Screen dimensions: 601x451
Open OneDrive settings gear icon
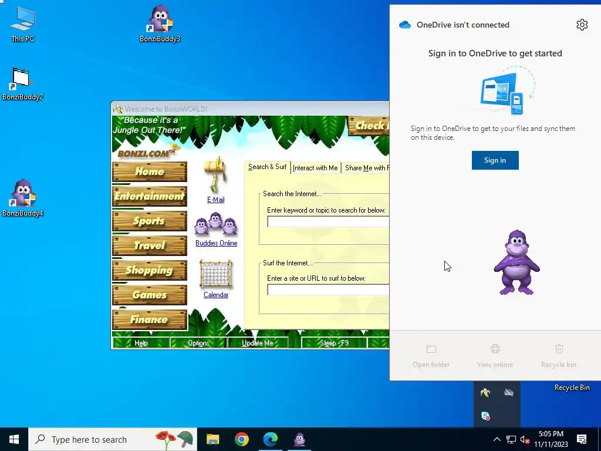pyautogui.click(x=582, y=25)
